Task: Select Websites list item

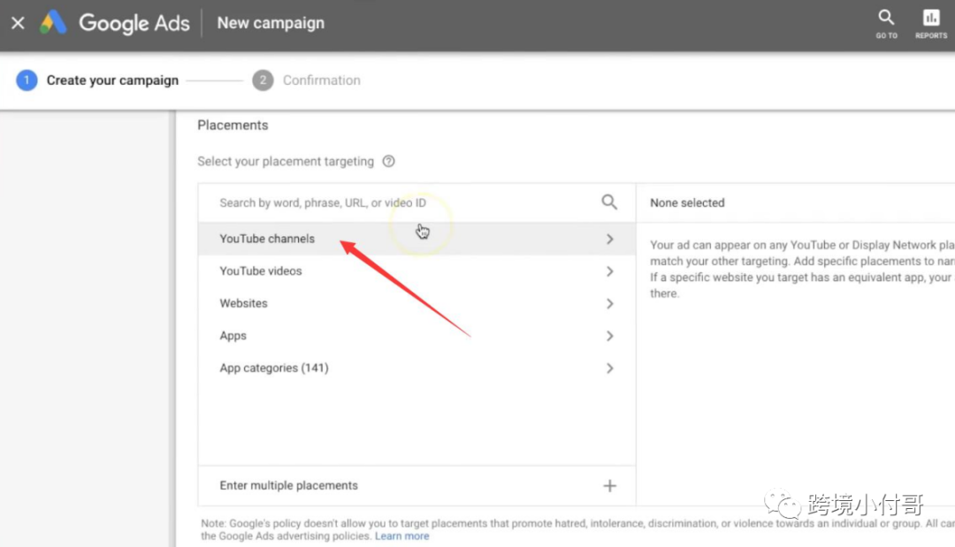Action: click(x=416, y=303)
